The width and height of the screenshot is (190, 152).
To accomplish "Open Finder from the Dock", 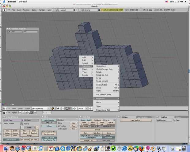I will pos(6,149).
